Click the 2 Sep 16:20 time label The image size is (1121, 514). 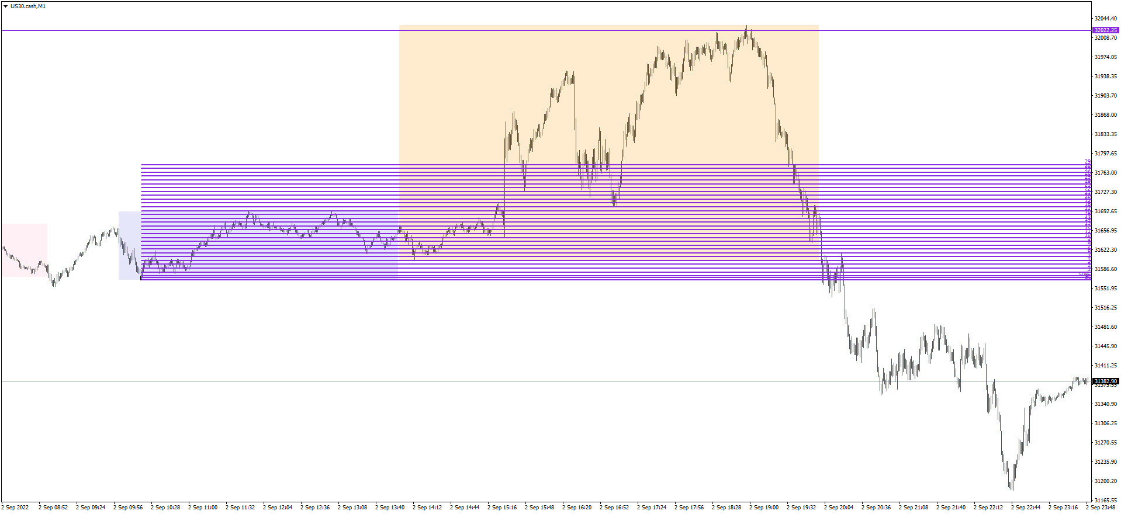577,508
